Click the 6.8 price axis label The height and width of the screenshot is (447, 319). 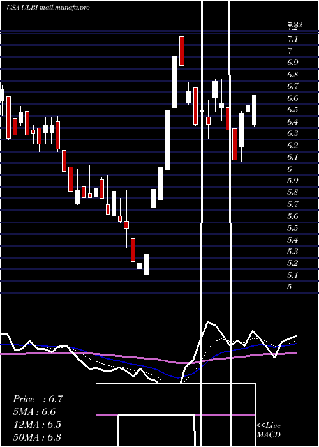click(x=293, y=75)
